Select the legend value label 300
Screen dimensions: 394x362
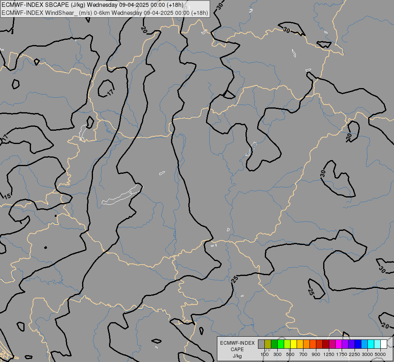[277, 354]
